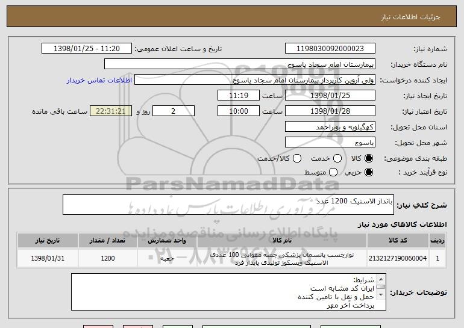
Task: Click the general description box بانداژ الاستیک
Action: pos(228,205)
